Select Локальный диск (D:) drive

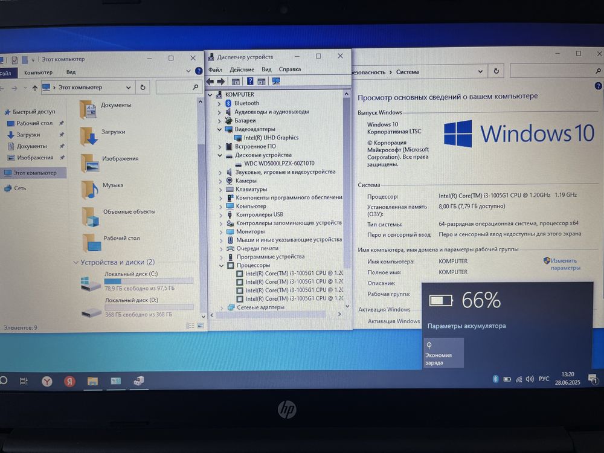(138, 307)
